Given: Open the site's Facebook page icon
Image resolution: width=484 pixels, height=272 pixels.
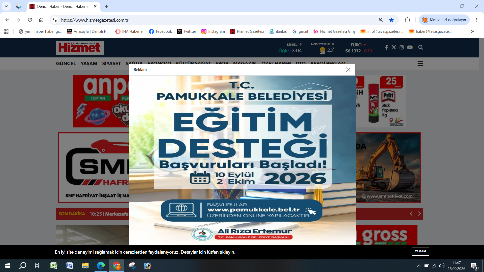Looking at the screenshot, I should tap(386, 47).
